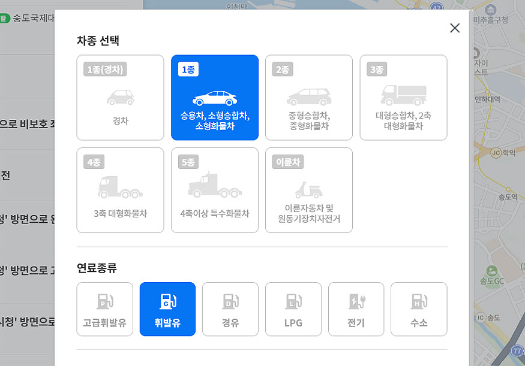Choose the 2종 중형승합차, 중형화물차 card
Image resolution: width=525 pixels, height=366 pixels.
click(309, 98)
